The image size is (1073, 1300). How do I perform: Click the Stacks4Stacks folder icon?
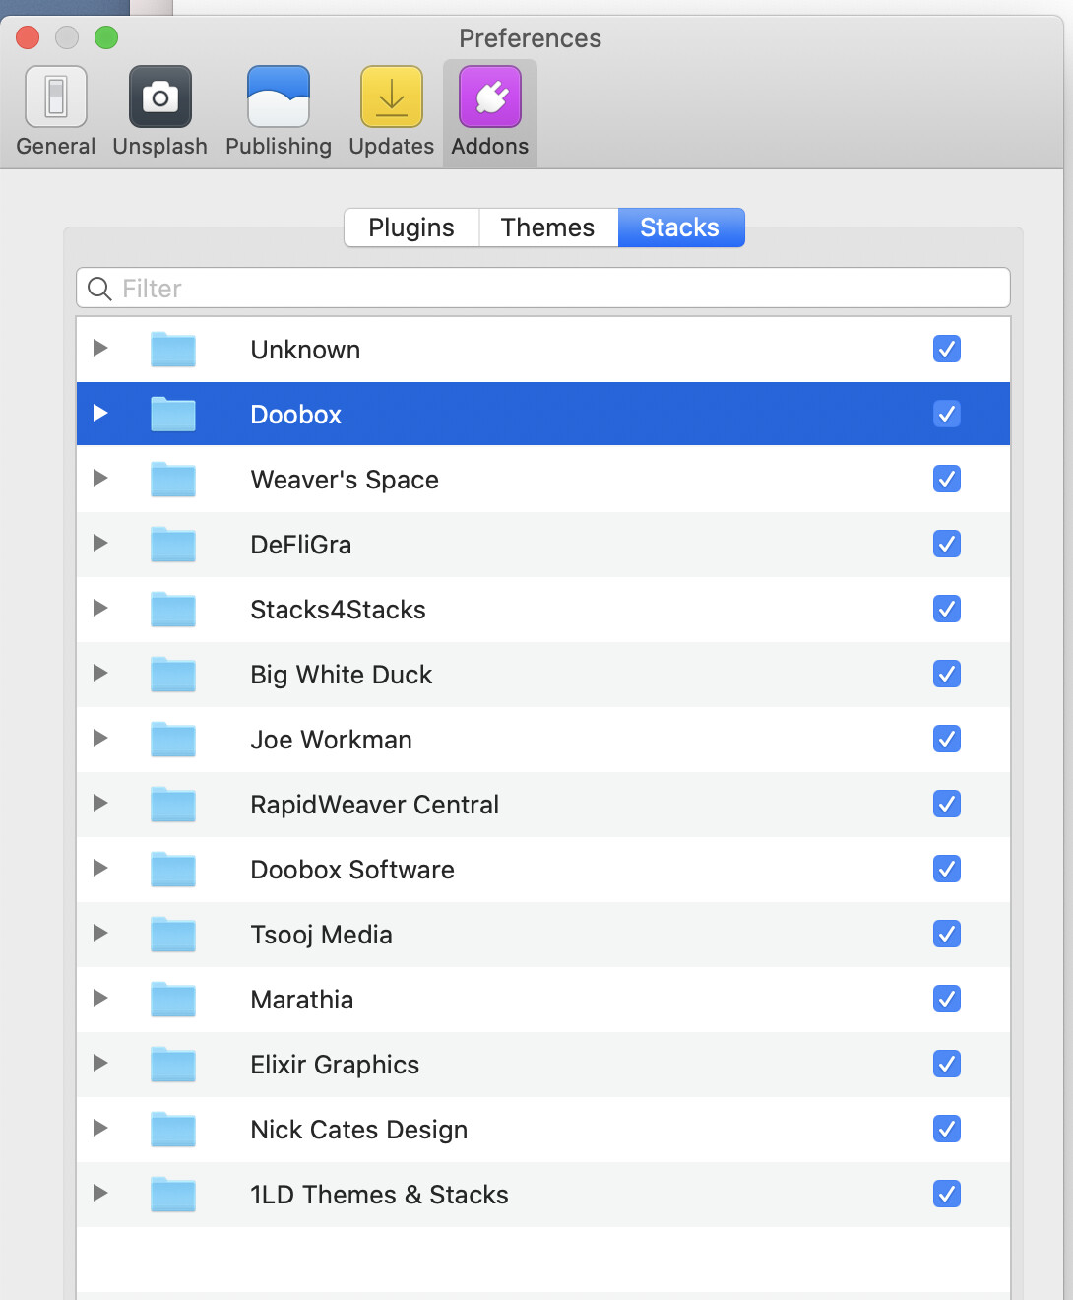173,609
